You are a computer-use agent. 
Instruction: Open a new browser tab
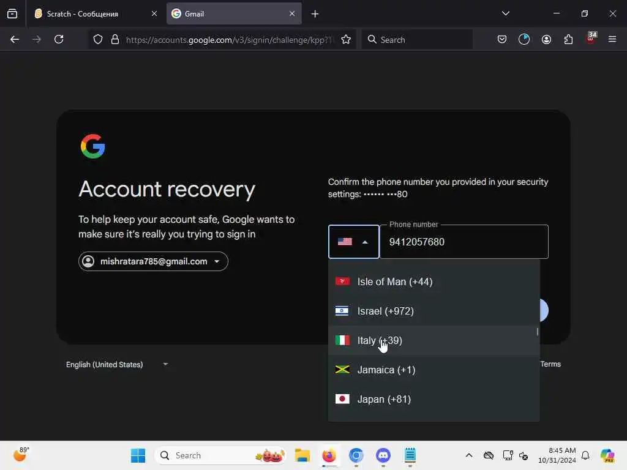315,14
